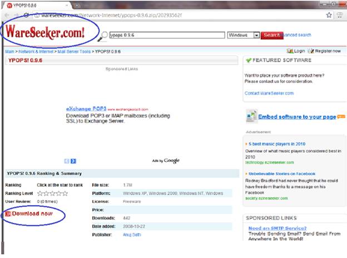Click the Ads by Google label
This screenshot has height=258, width=347.
(x=166, y=160)
